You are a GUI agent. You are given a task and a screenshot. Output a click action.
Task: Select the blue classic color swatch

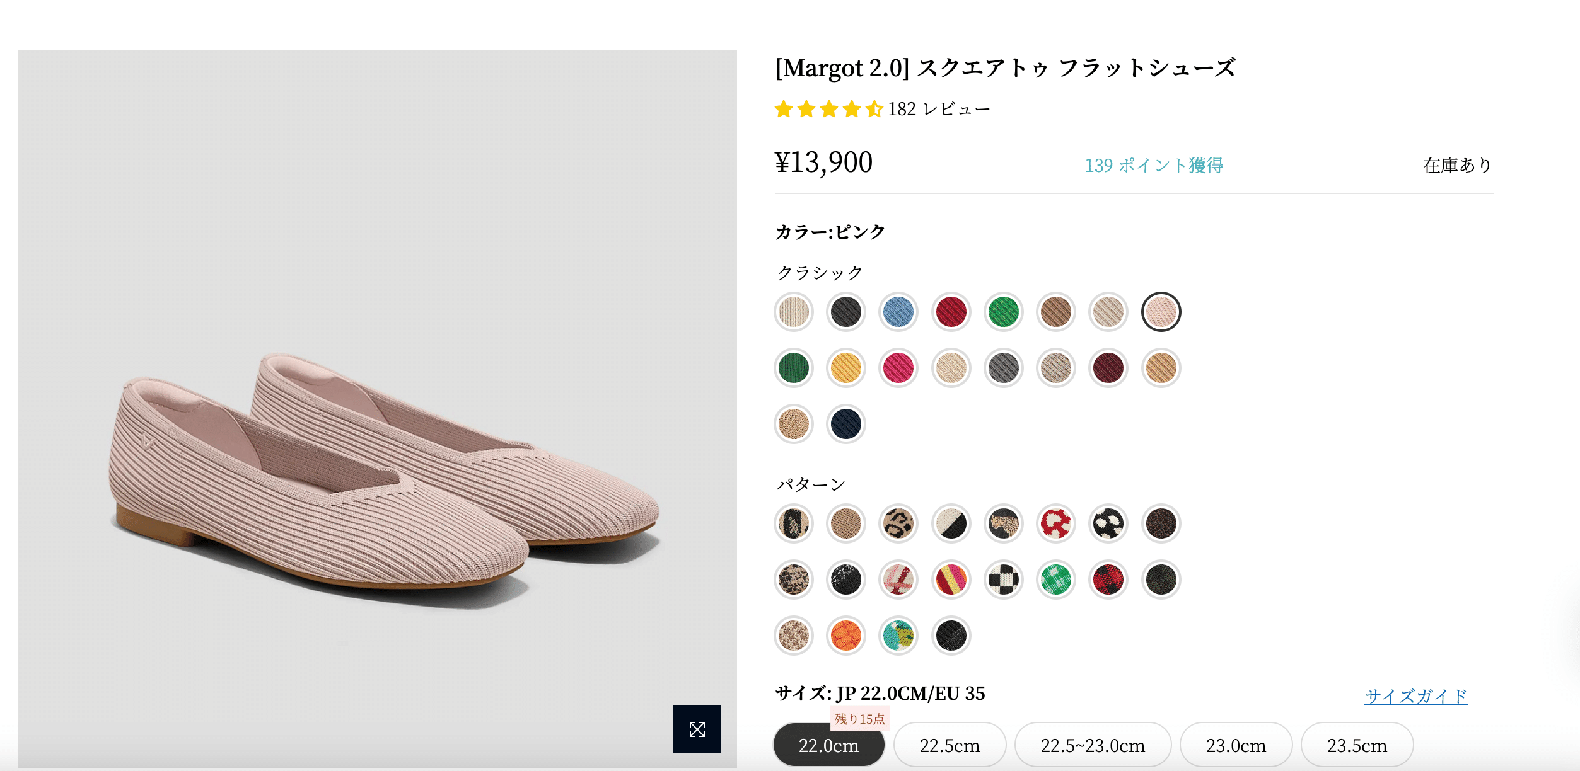coord(898,311)
